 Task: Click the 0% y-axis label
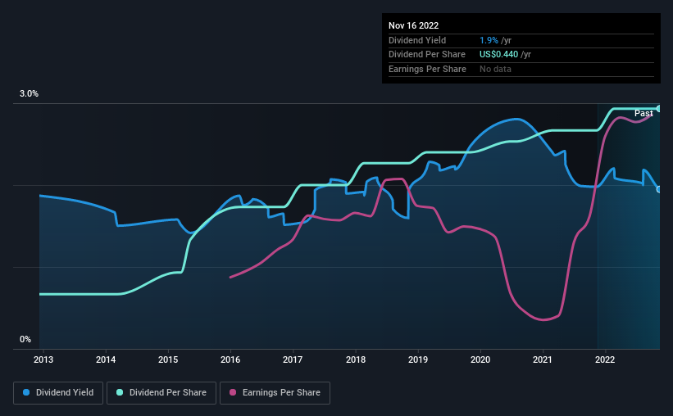tap(25, 340)
